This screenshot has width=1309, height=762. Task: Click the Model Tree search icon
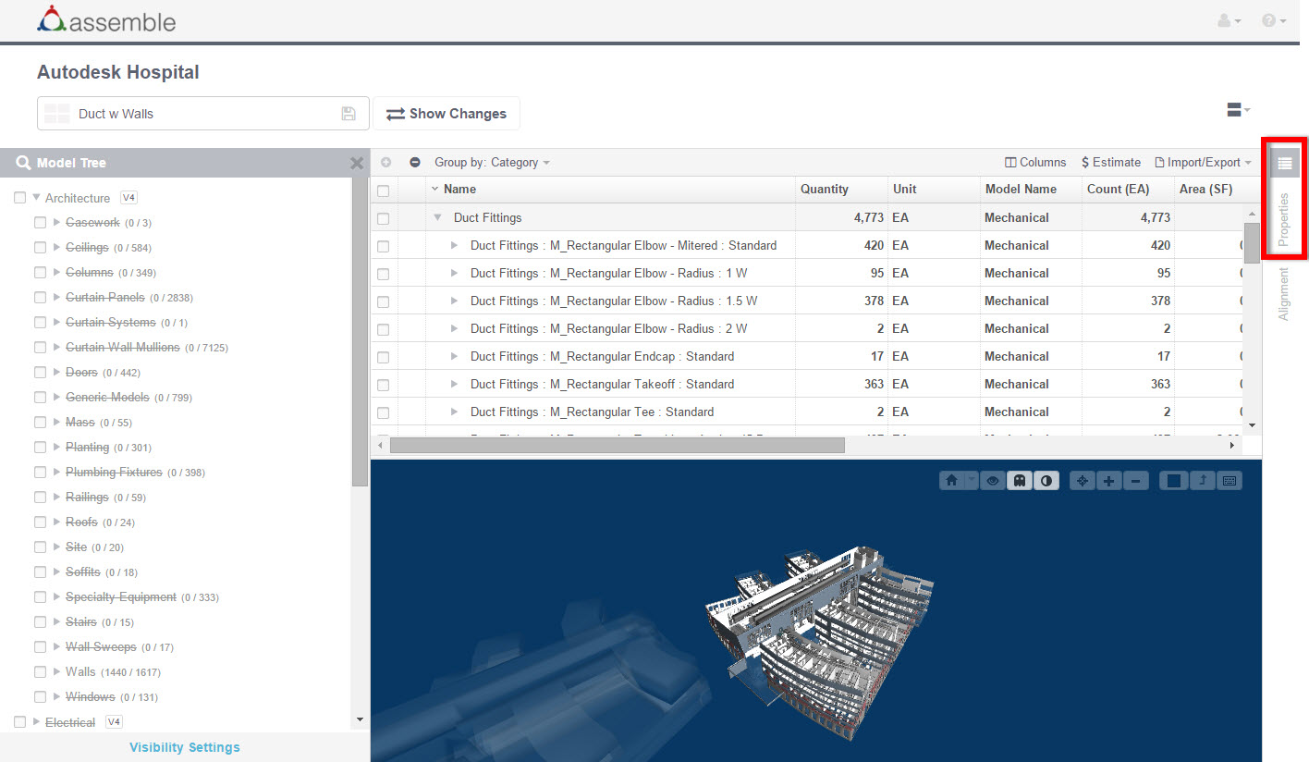point(23,163)
